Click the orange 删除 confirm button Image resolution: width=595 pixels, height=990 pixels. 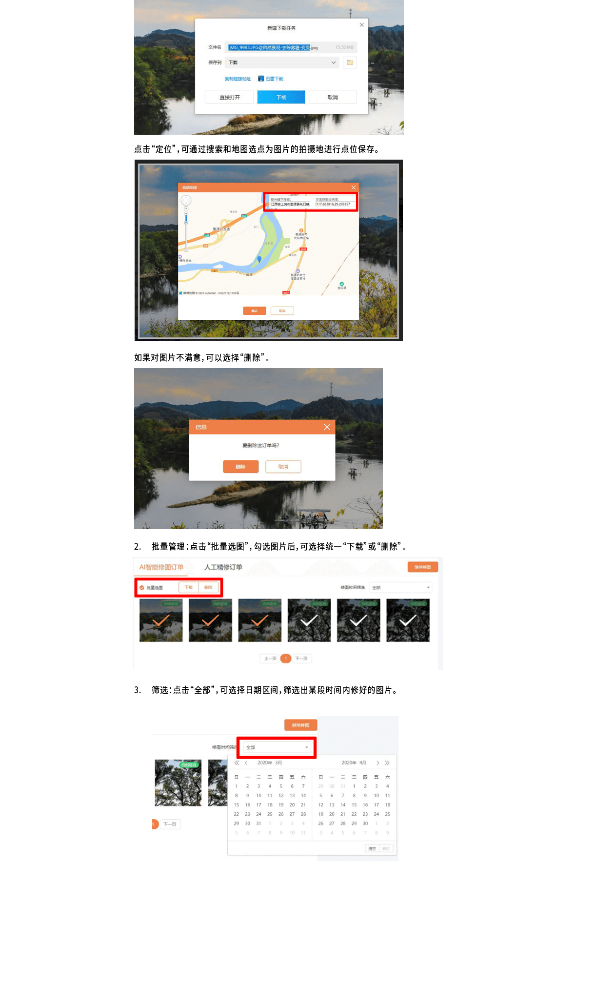[x=240, y=467]
